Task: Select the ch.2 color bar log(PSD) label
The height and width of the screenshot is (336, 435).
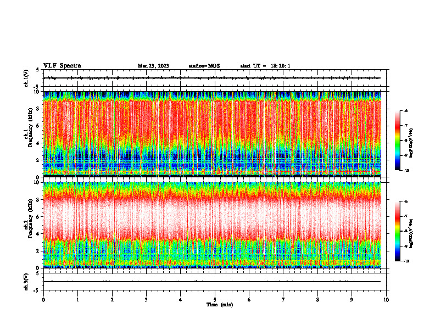Action: [x=411, y=233]
